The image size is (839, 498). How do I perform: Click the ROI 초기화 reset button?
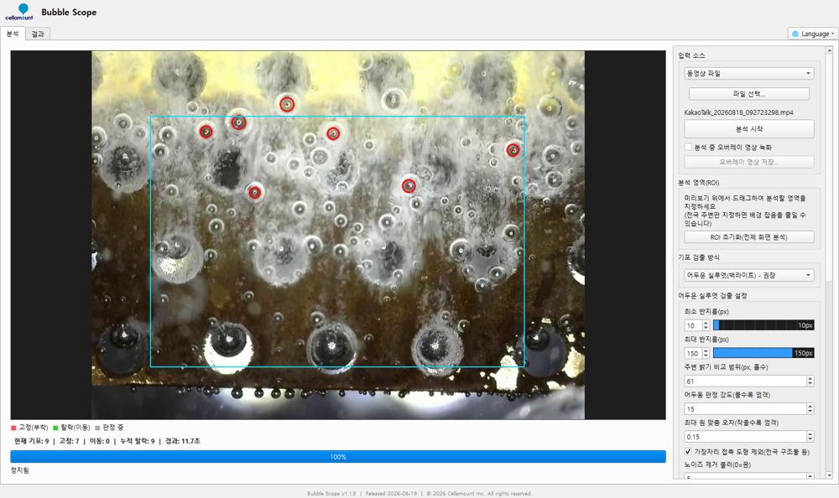(749, 237)
